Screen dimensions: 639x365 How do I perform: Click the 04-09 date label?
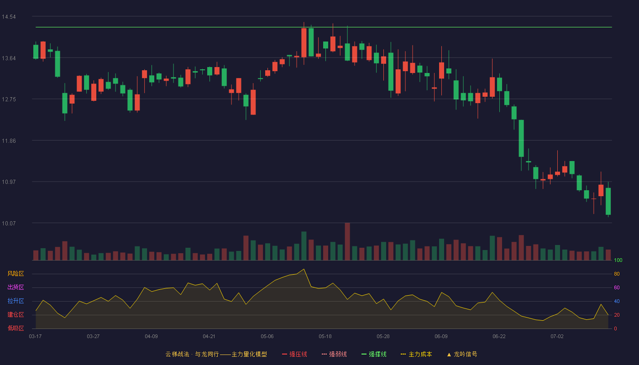tap(151, 336)
